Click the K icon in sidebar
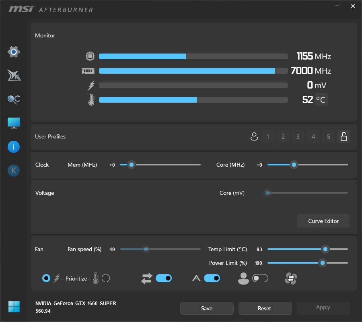Viewport: 362px width, 322px height. pos(14,171)
